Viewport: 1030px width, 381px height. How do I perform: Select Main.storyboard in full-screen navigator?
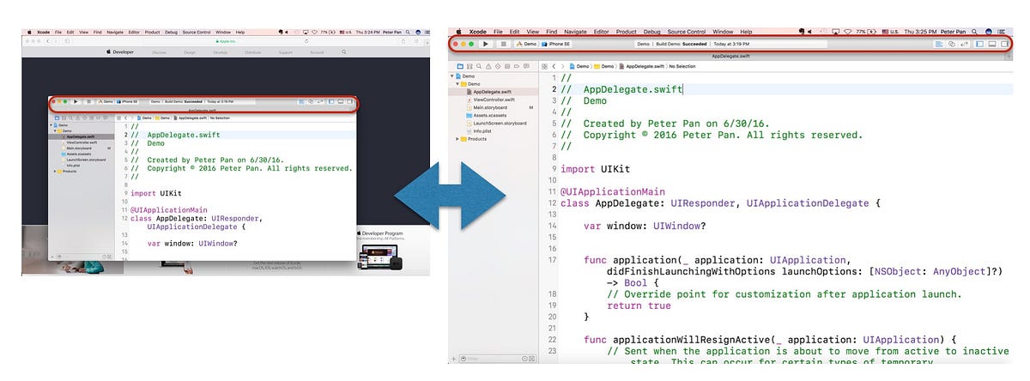(x=491, y=107)
